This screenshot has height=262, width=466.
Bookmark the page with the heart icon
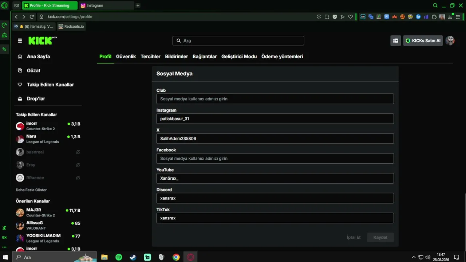point(351,17)
